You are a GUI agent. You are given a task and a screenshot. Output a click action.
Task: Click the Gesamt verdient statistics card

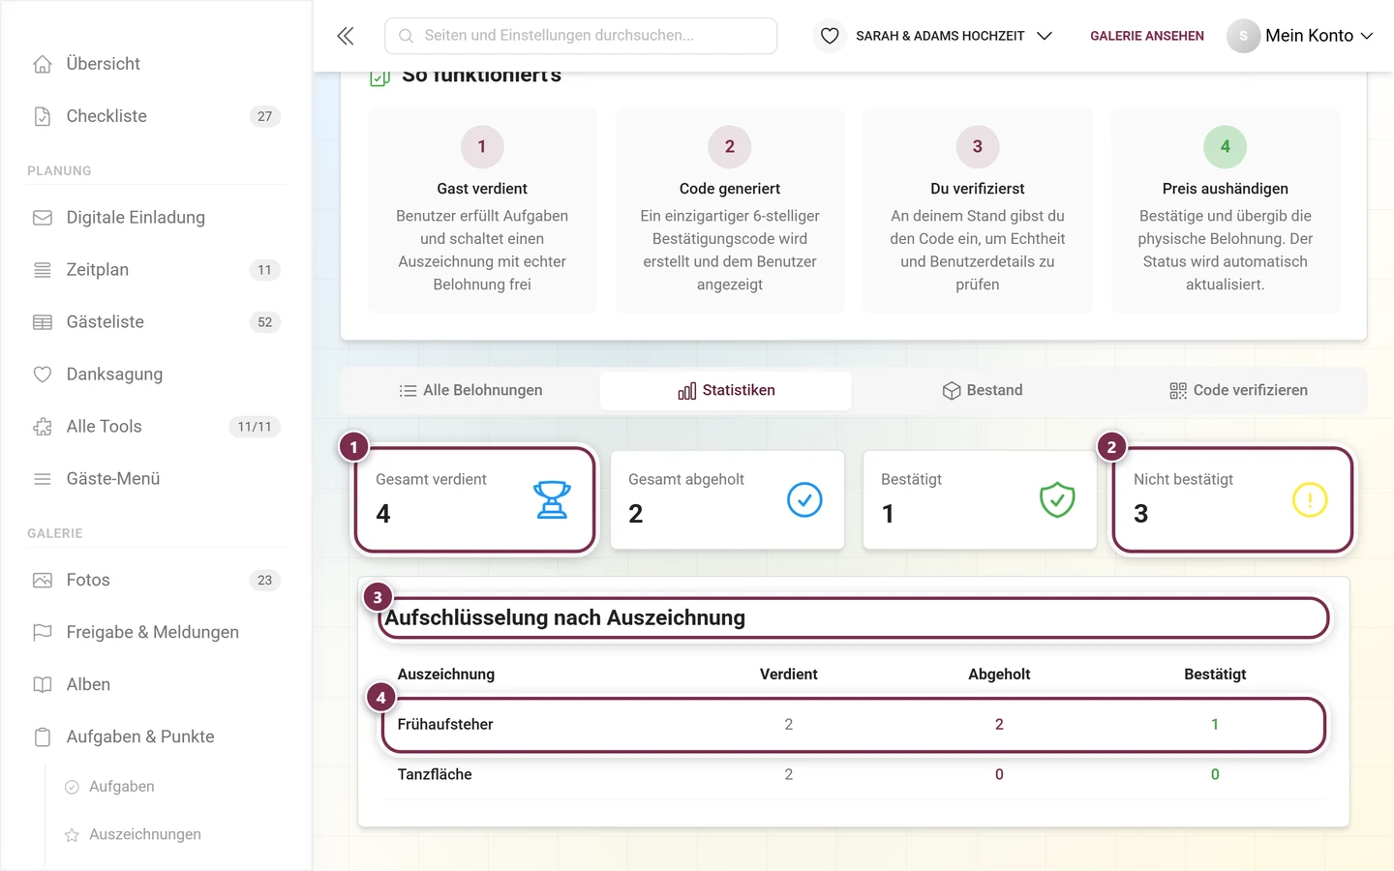coord(474,499)
